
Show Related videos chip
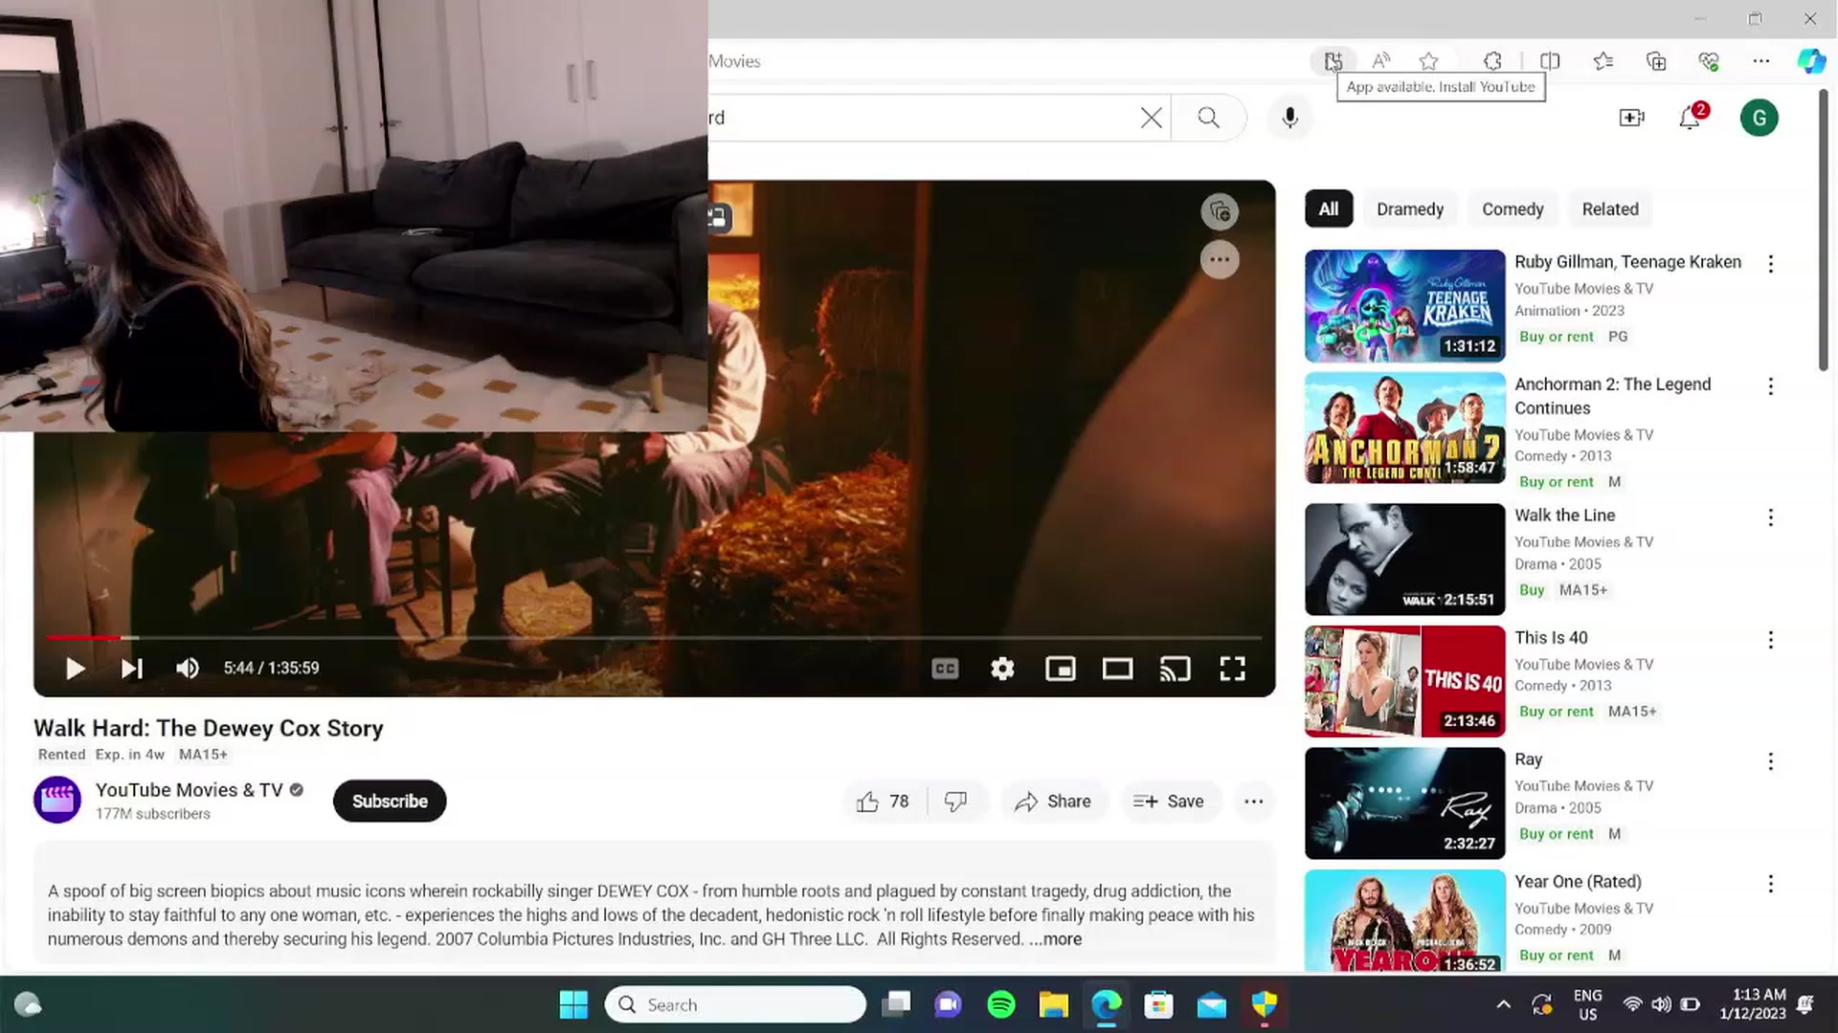1610,209
